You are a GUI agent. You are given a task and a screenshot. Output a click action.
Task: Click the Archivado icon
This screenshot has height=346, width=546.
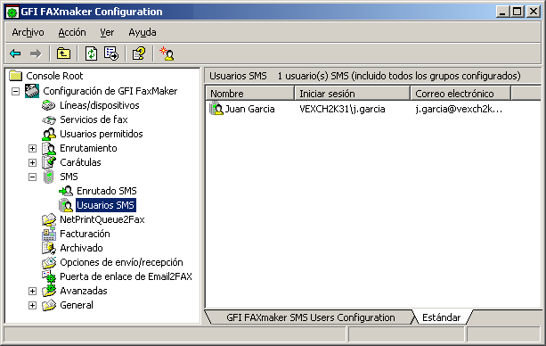point(49,248)
